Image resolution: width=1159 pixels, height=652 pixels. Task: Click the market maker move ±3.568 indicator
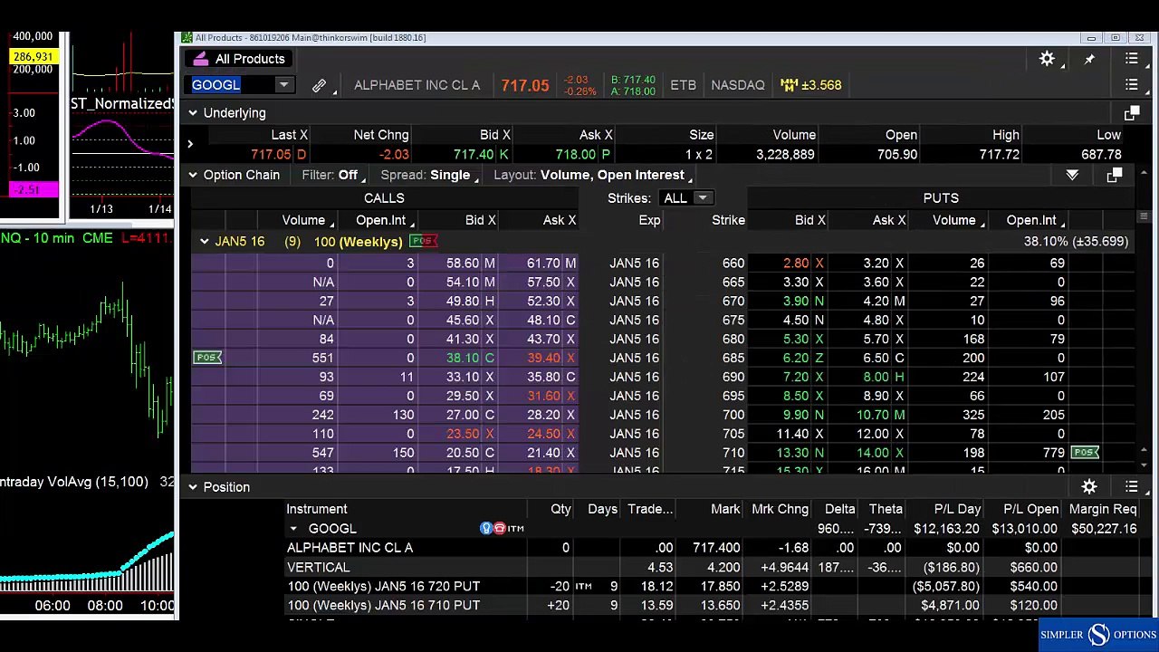tap(810, 85)
